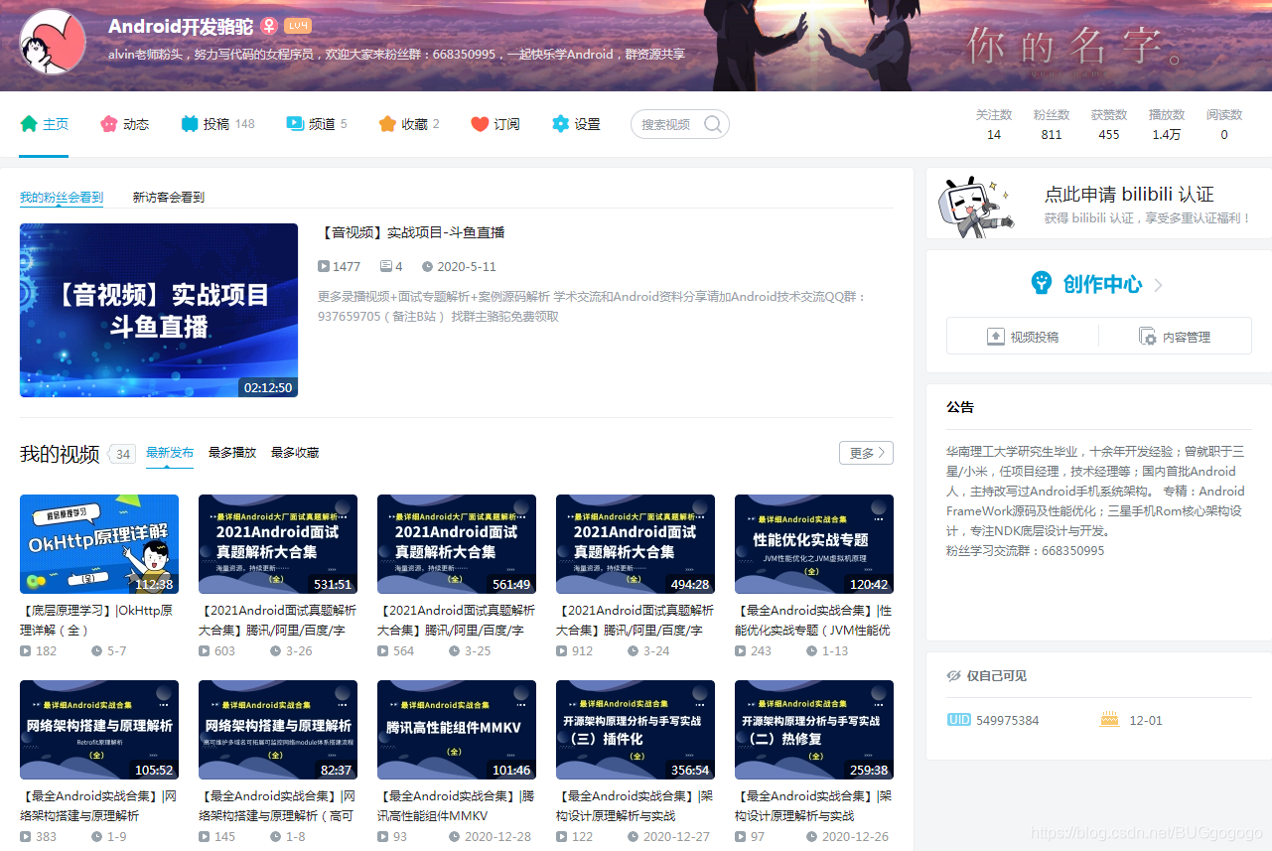The width and height of the screenshot is (1272, 851).
Task: Focus the 搜索视频 search field
Action: coord(680,124)
